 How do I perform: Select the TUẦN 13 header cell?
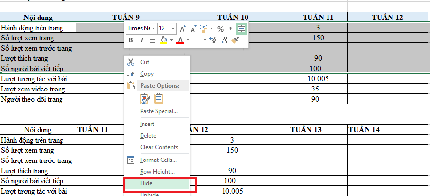coord(318,129)
